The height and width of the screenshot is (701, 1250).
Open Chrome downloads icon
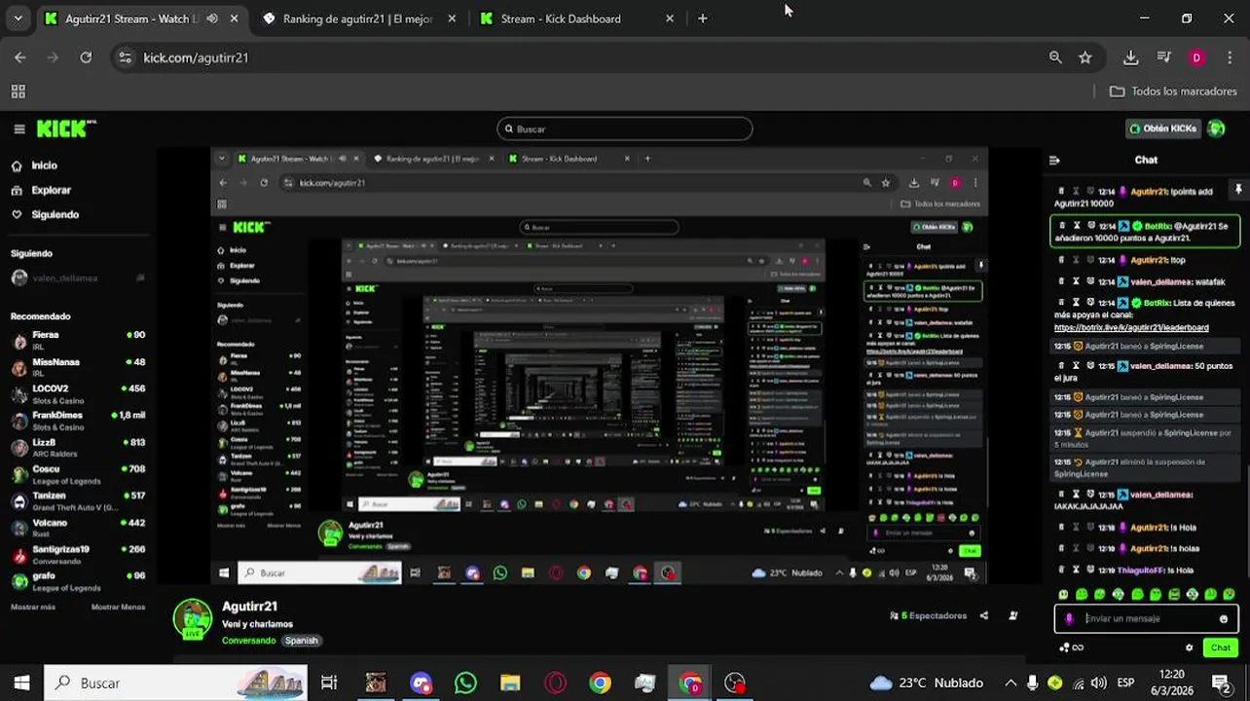tap(1130, 57)
